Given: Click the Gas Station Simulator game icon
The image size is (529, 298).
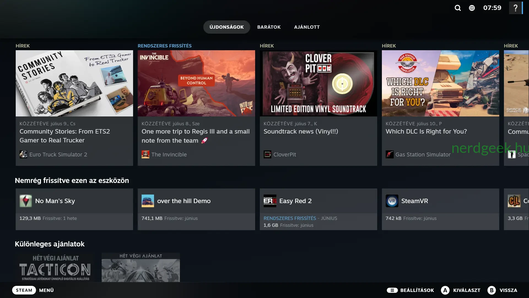Looking at the screenshot, I should tap(390, 154).
